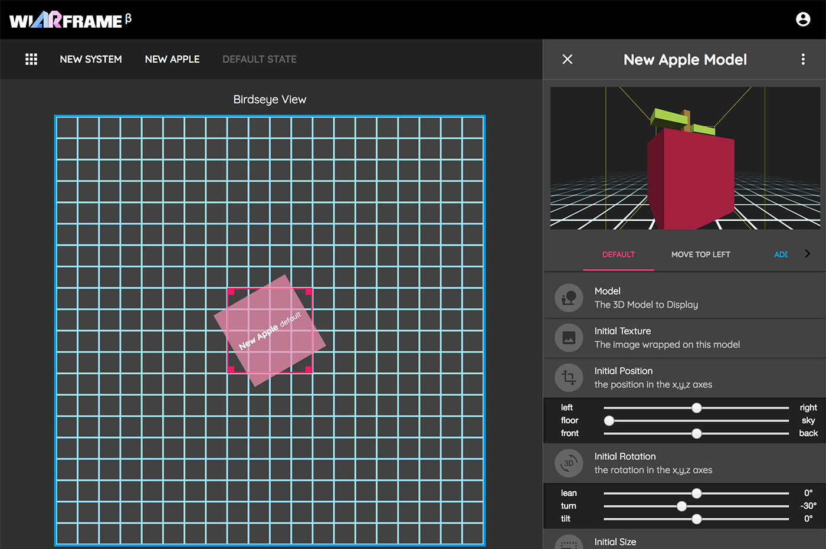This screenshot has width=826, height=549.
Task: Open the three-dot more options menu
Action: 802,59
